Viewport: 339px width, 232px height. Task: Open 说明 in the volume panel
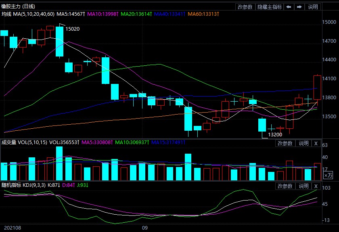click(x=304, y=143)
